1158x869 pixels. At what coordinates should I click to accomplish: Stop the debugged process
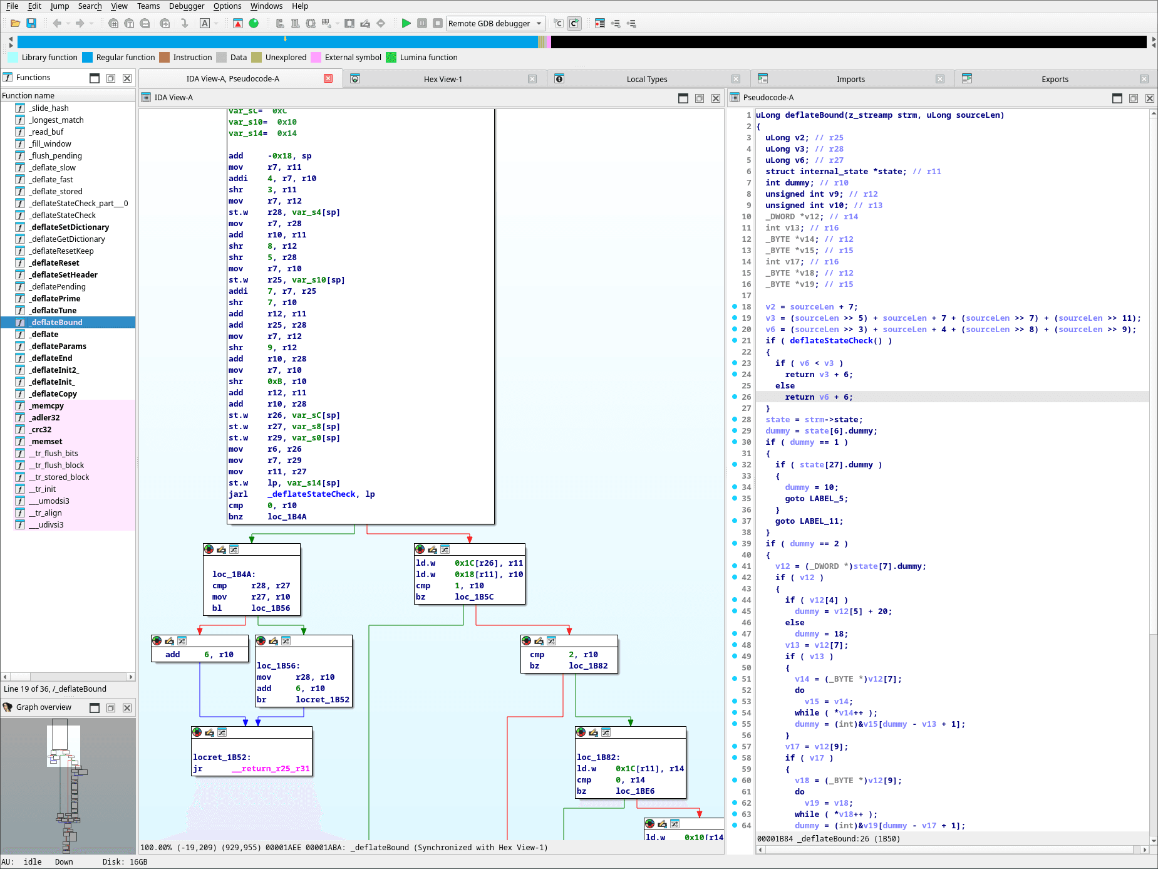click(438, 23)
